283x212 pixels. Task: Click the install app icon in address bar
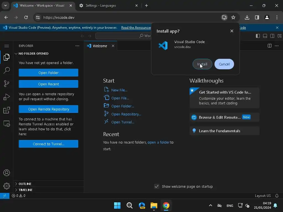point(224,17)
